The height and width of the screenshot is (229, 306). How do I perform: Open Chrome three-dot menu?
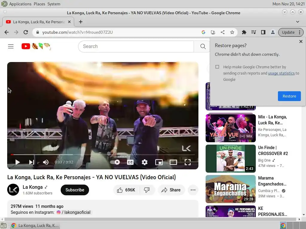[x=299, y=32]
